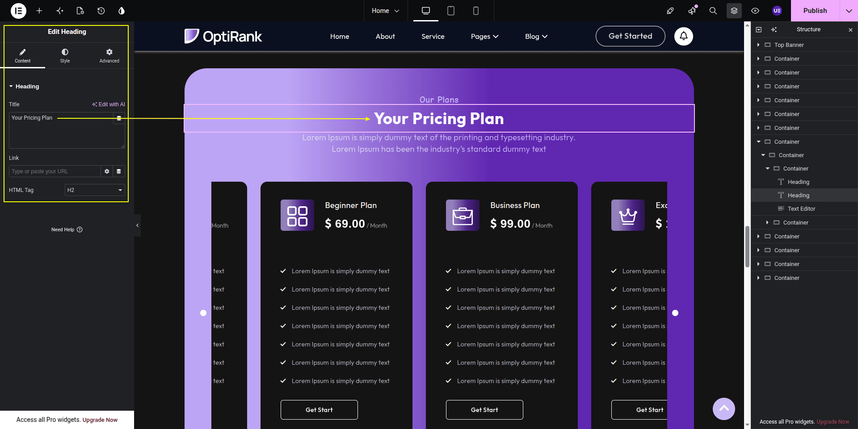Open the History clock icon
The image size is (858, 429).
pyautogui.click(x=101, y=11)
